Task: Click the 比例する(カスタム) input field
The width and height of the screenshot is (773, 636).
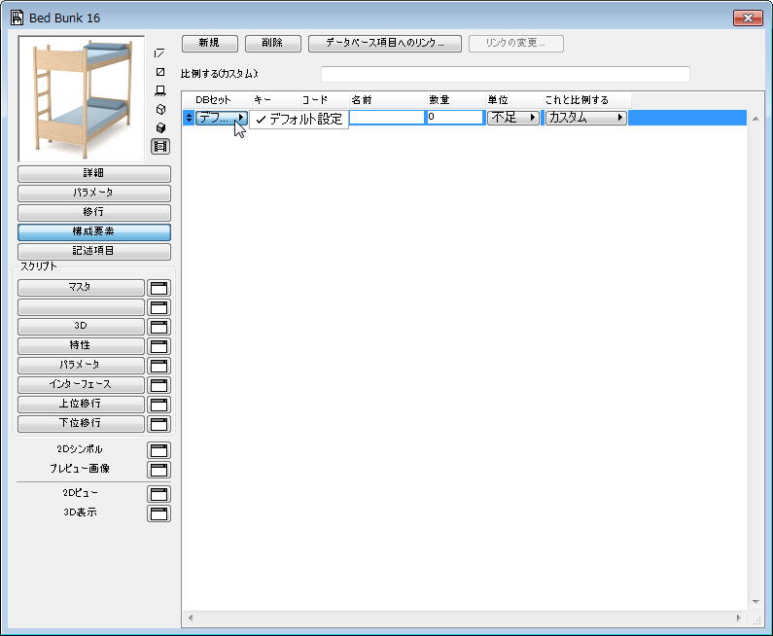Action: coord(506,75)
